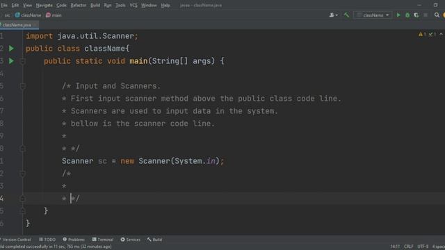Click fold end marker beside method closing brace
Viewport: 445px width, 250px height.
point(23,211)
